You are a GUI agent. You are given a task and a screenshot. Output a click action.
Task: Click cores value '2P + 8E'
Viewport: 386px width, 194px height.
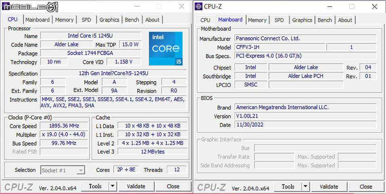(126, 170)
